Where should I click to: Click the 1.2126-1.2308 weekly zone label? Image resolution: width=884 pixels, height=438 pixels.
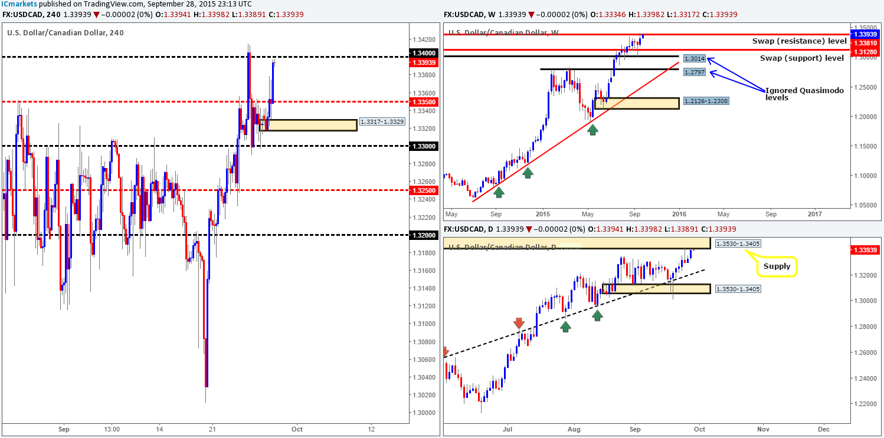click(706, 101)
